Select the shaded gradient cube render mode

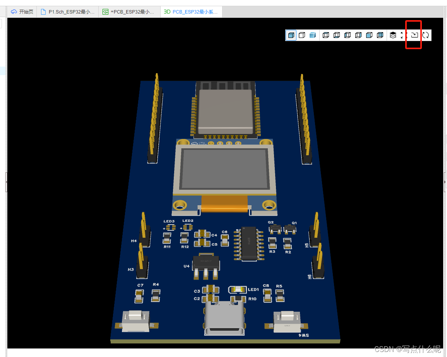point(313,35)
